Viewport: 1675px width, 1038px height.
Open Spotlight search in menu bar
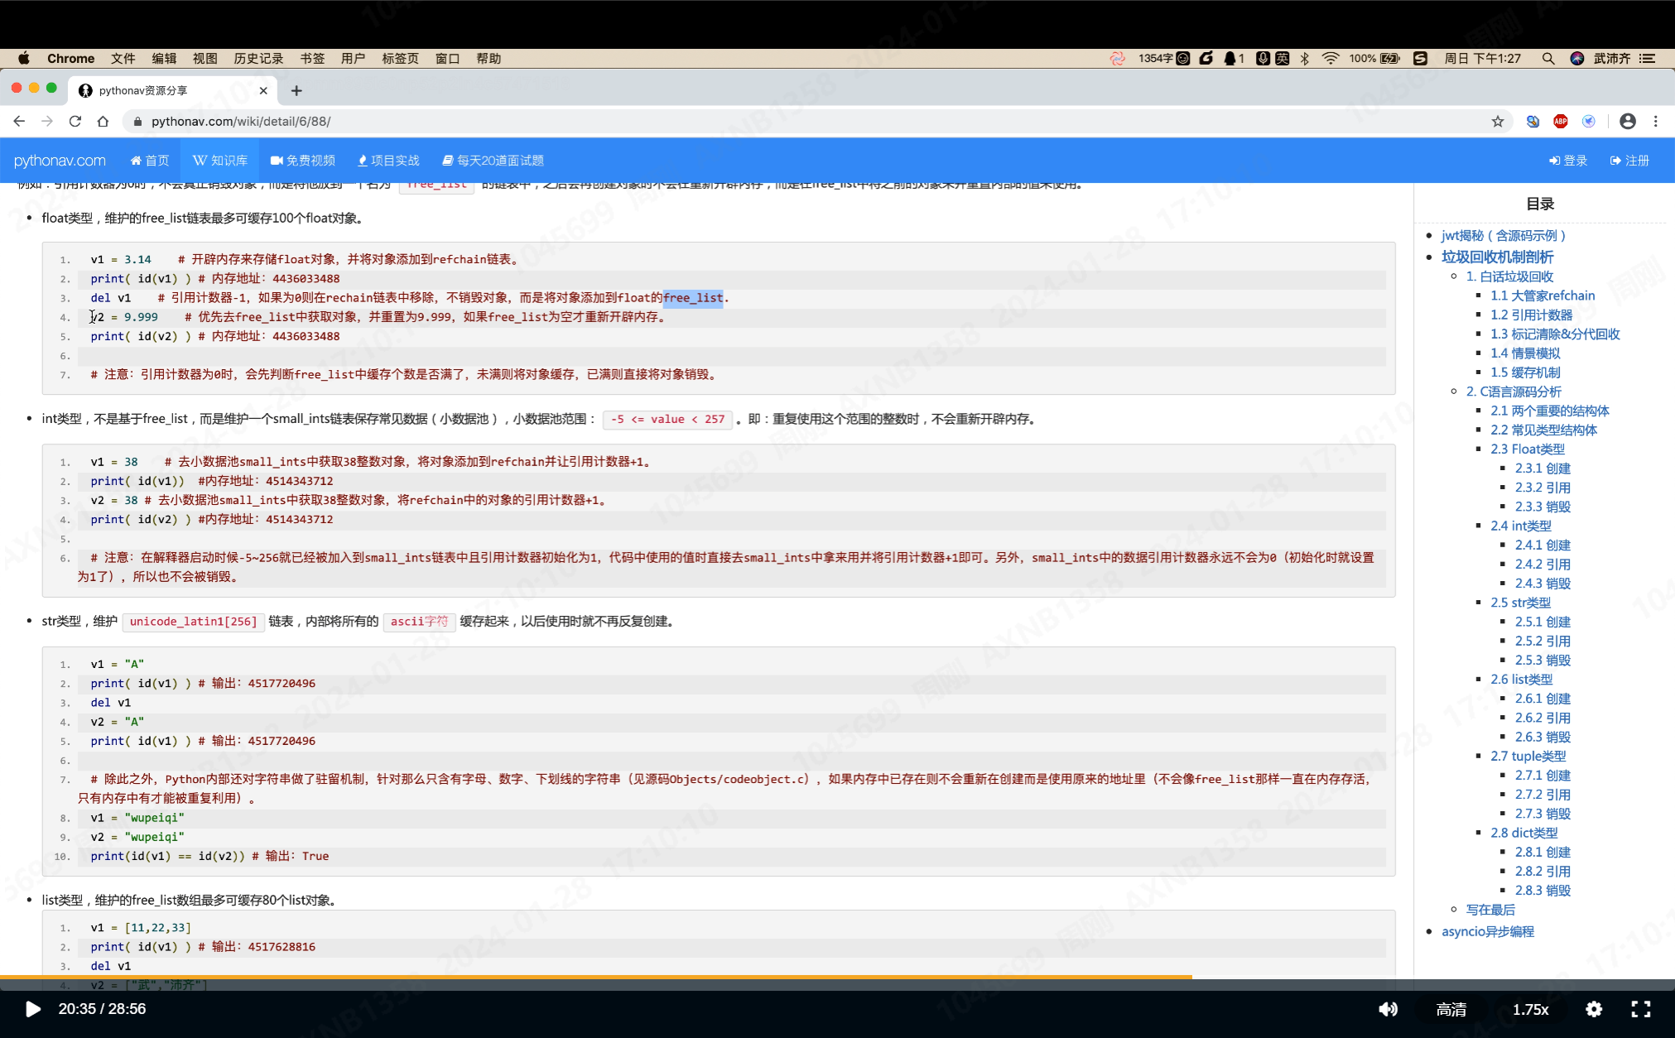1548,58
